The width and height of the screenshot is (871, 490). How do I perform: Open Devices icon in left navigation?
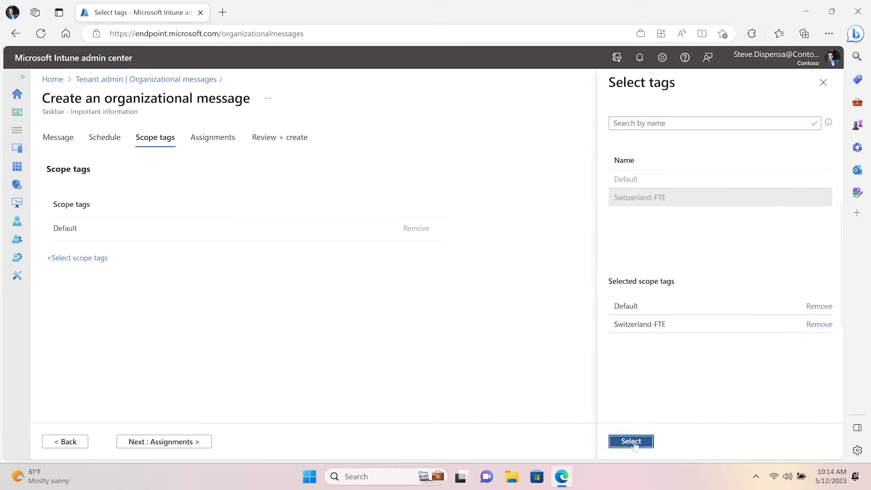coord(17,148)
